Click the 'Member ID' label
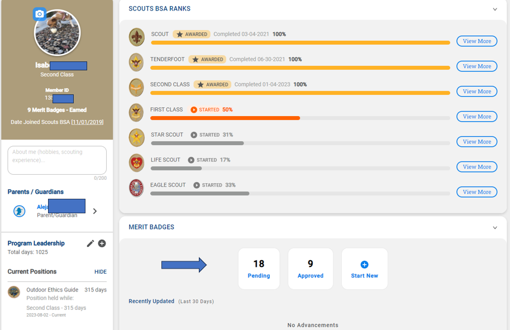Viewport: 510px width, 330px height. click(57, 90)
